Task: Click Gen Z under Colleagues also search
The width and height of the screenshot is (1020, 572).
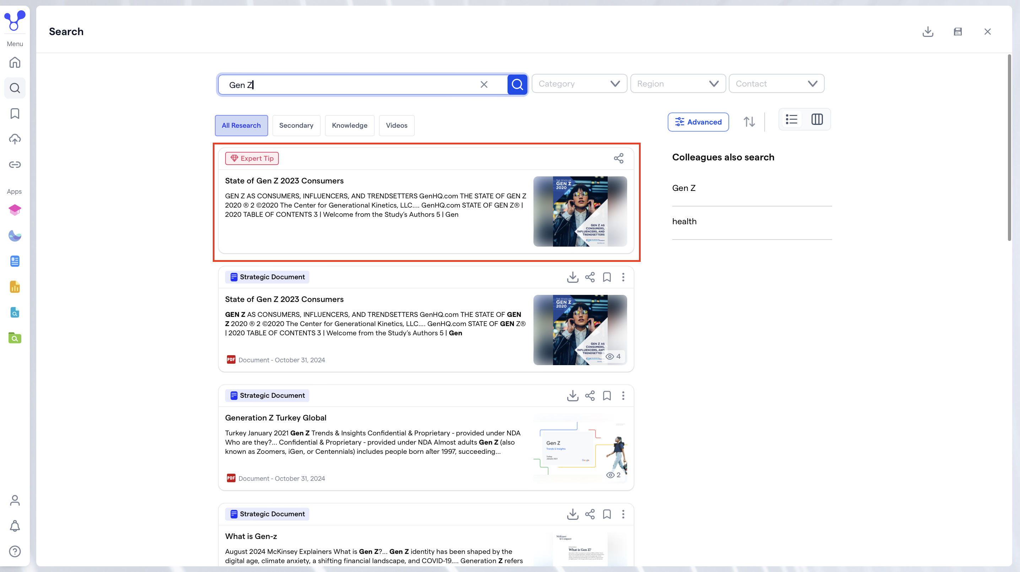Action: 684,188
